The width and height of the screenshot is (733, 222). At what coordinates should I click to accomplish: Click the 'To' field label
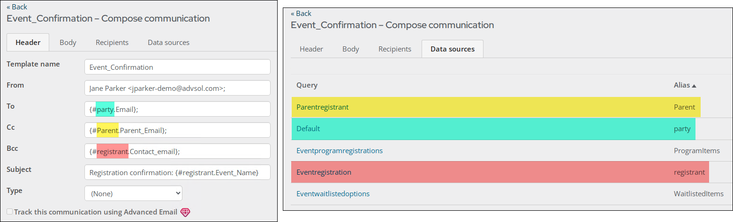(x=10, y=106)
